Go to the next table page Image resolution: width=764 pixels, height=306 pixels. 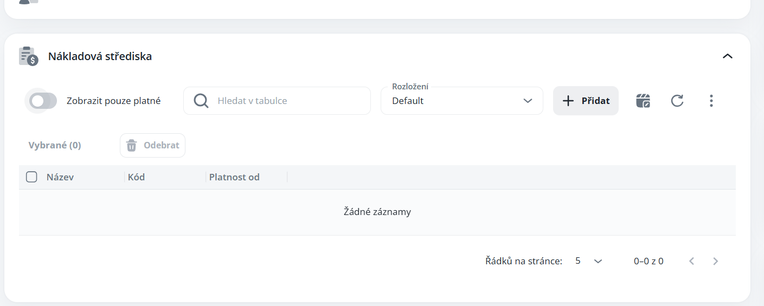coord(716,261)
